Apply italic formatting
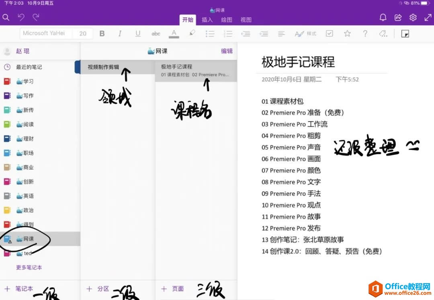The width and height of the screenshot is (434, 300). click(120, 34)
